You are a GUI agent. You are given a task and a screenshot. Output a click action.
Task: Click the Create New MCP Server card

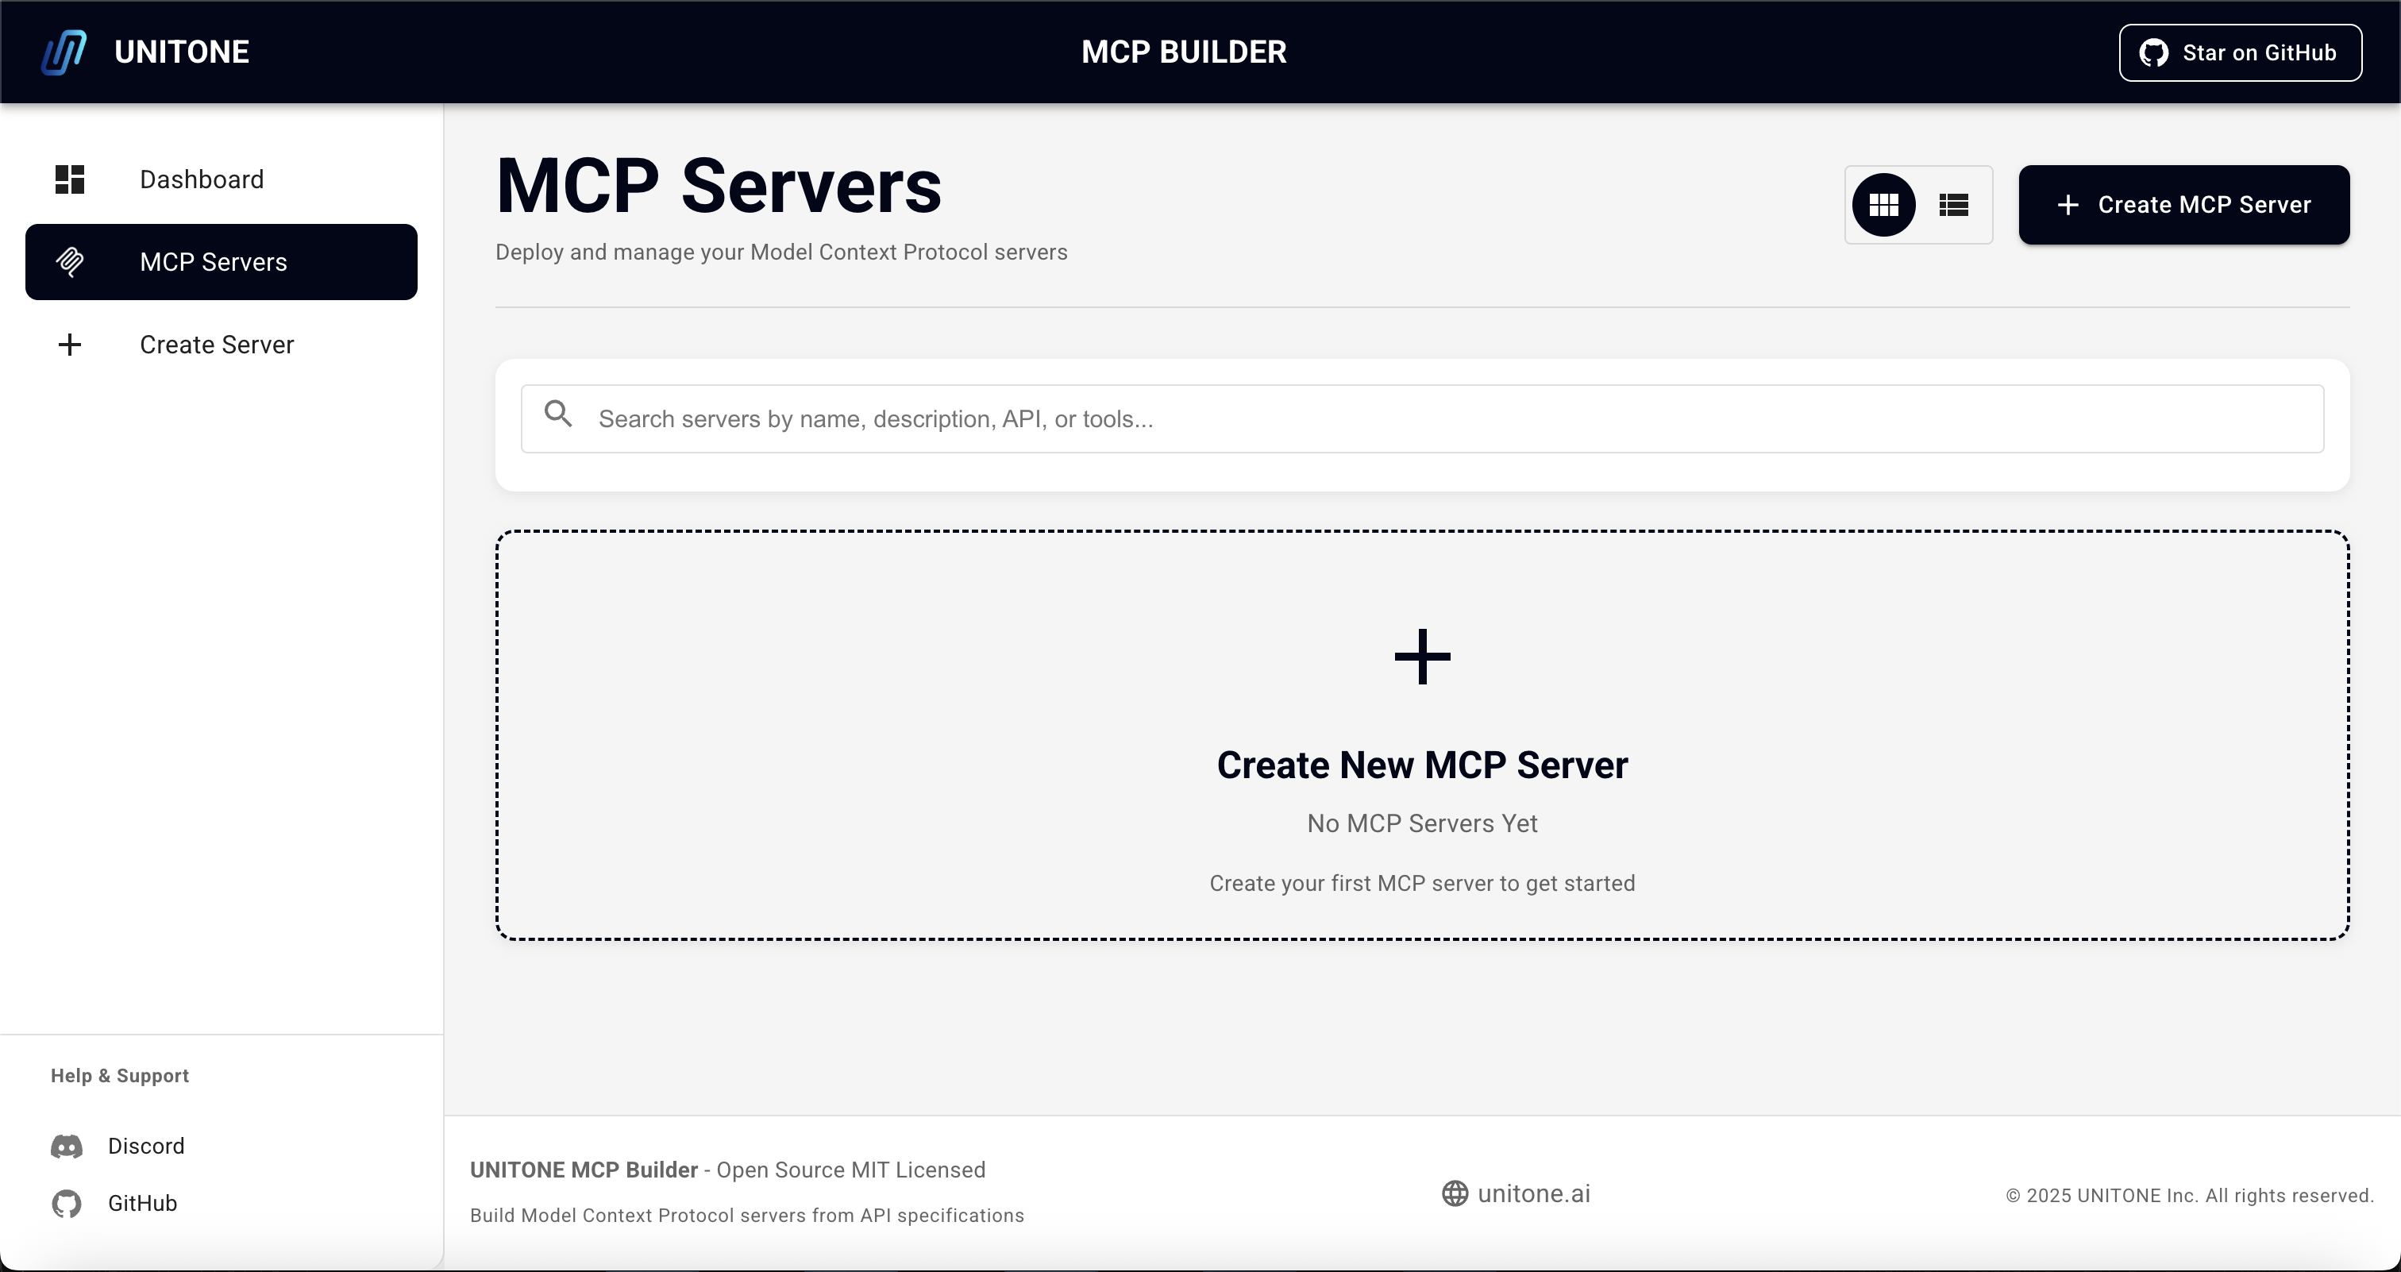point(1422,735)
